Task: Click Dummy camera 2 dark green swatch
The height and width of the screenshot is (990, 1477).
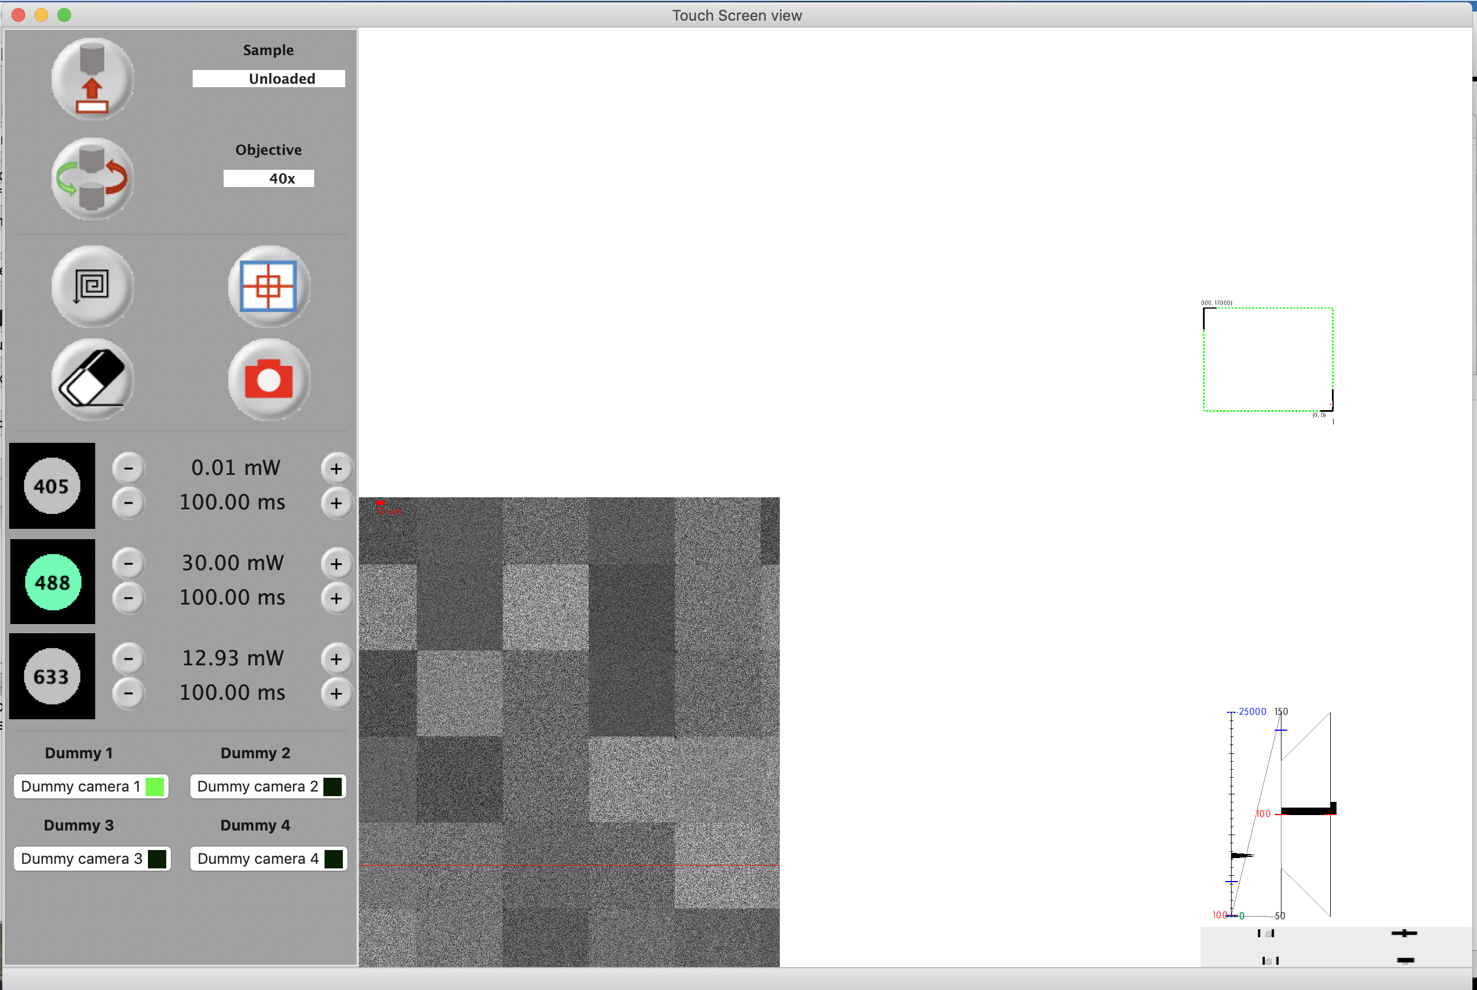Action: (332, 787)
